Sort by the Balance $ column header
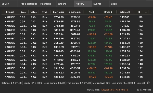153x93 pixels. pyautogui.click(x=125, y=12)
